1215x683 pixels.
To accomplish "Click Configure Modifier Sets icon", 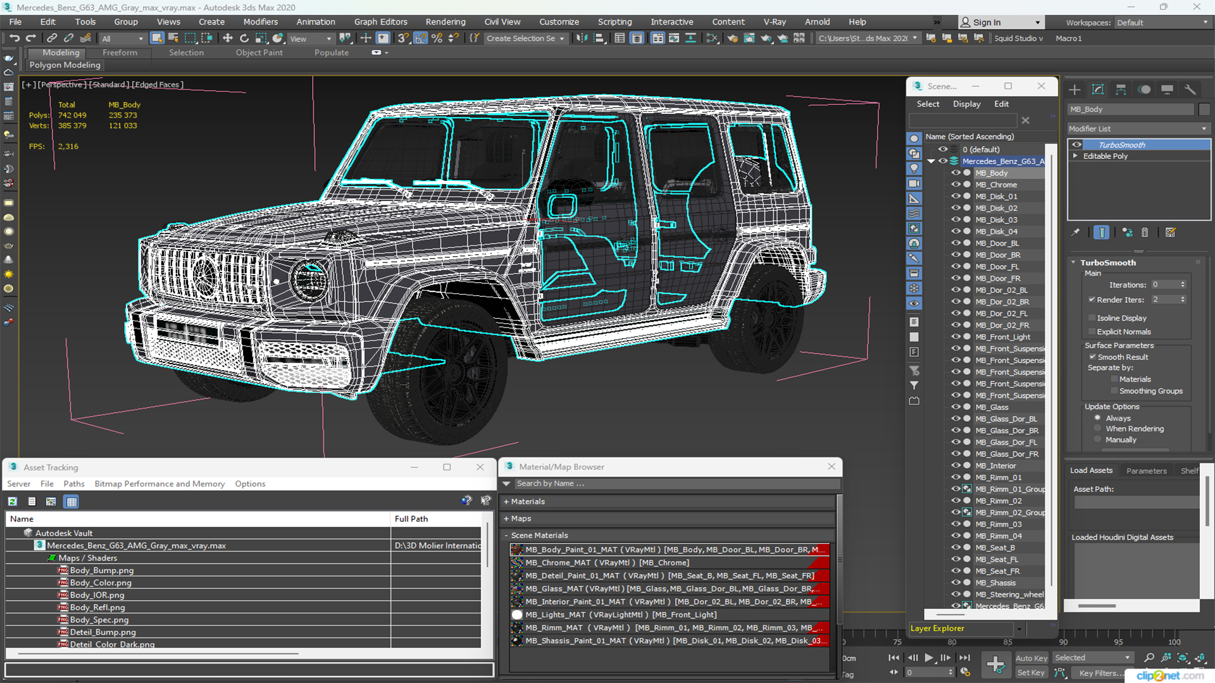I will tap(1170, 233).
